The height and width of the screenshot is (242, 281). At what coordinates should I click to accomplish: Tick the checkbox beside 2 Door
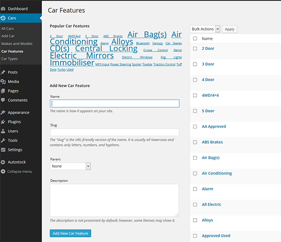pos(195,49)
